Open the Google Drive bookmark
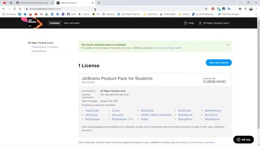 (x=47, y=14)
